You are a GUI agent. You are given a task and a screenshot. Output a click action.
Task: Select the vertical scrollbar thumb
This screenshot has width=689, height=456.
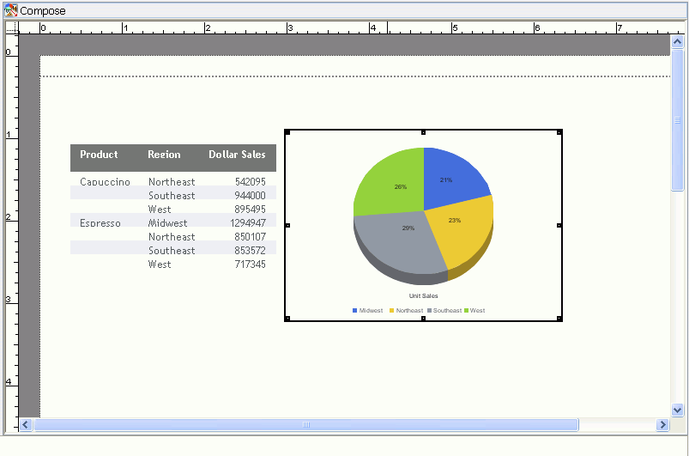(x=677, y=120)
